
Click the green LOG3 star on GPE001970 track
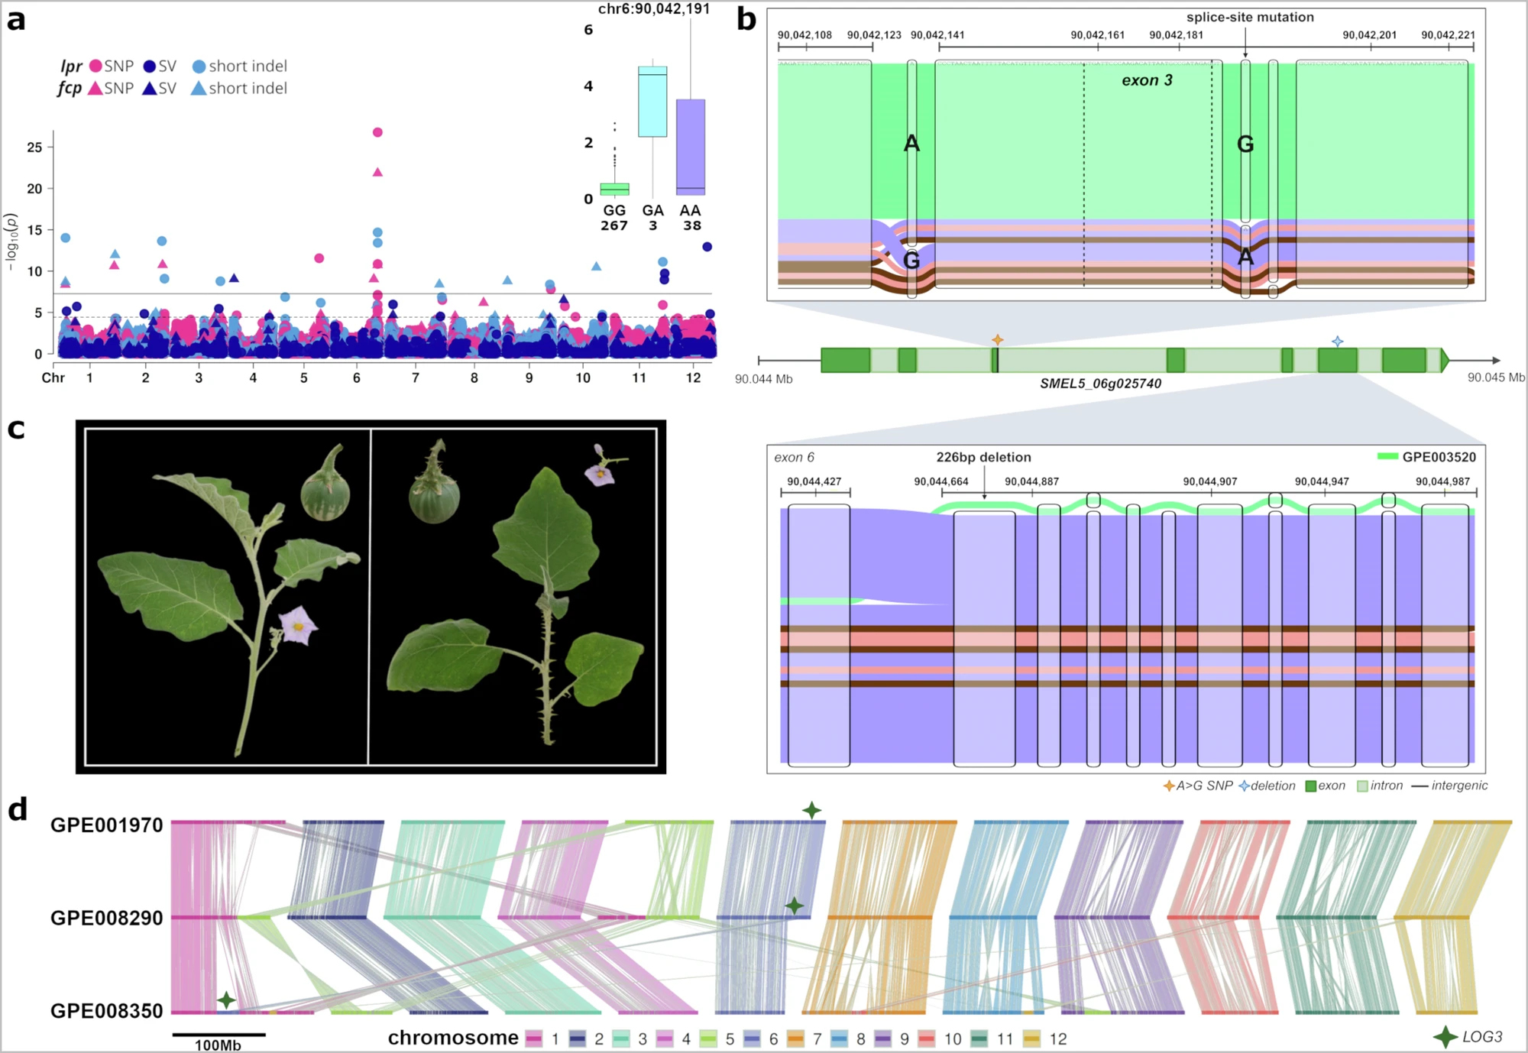(811, 810)
